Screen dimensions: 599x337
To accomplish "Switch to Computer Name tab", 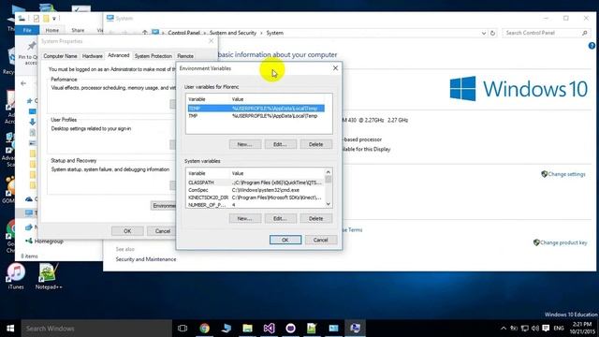I will 60,56.
